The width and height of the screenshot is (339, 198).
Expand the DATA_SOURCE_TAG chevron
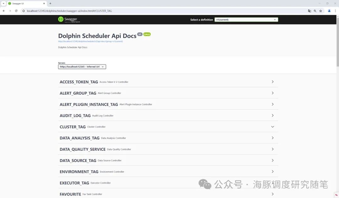(272, 160)
